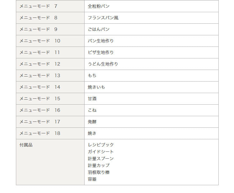Image resolution: width=234 pixels, height=193 pixels.
Task: Click the 焼き value for mode 18
Action: pos(92,133)
